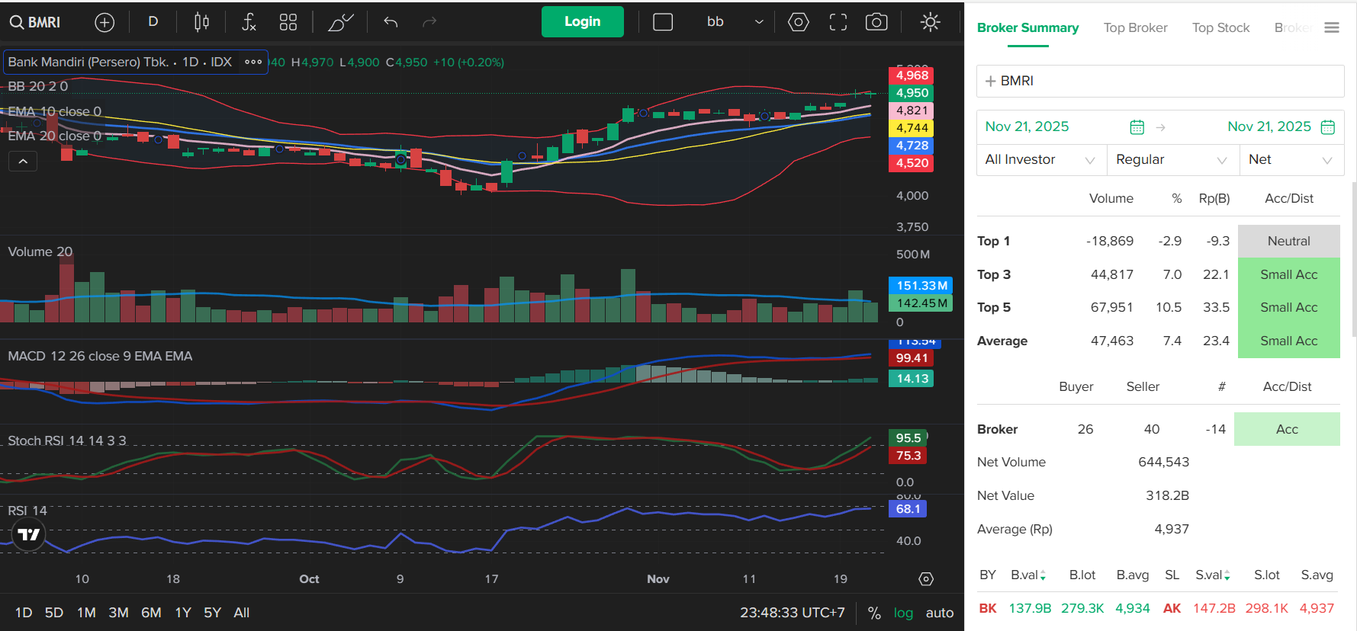This screenshot has width=1357, height=631.
Task: Switch to the Top Broker tab
Action: (x=1135, y=28)
